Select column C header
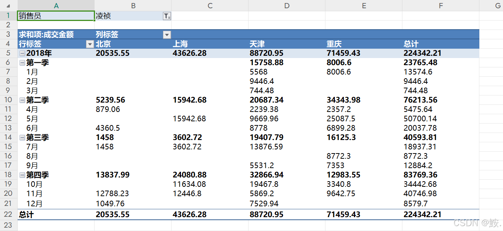Screen dimensions: 503x231 pyautogui.click(x=210, y=6)
